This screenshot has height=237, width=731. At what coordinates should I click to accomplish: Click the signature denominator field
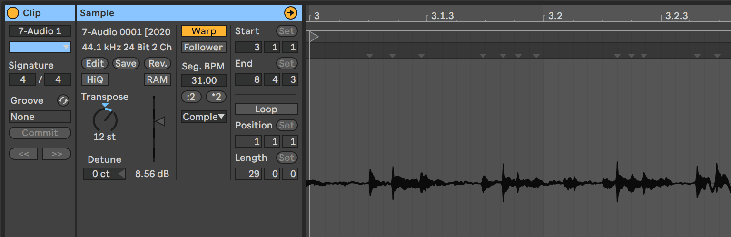coord(58,79)
